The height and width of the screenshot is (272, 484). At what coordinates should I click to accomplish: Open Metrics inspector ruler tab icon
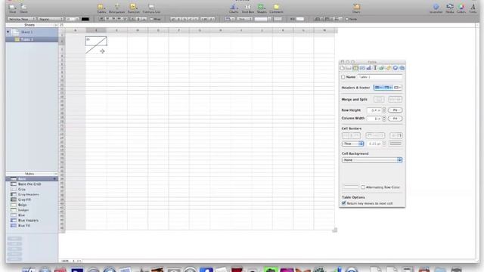(389, 68)
